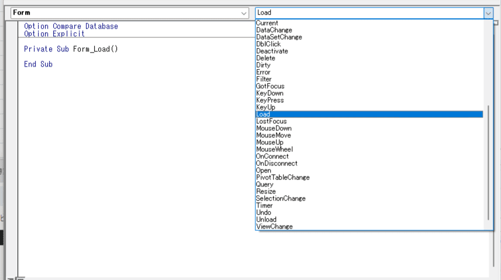Screen dimensions: 501x280
Task: Select Dirty event entry
Action: (x=369, y=65)
